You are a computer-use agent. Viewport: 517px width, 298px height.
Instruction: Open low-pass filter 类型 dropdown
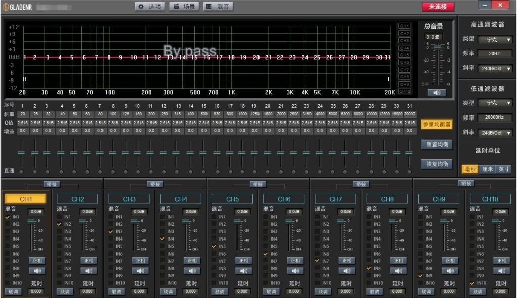(496, 103)
